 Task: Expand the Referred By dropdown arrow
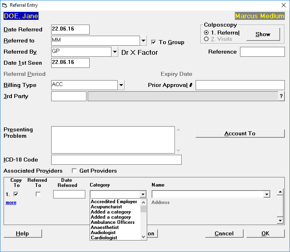(x=115, y=52)
